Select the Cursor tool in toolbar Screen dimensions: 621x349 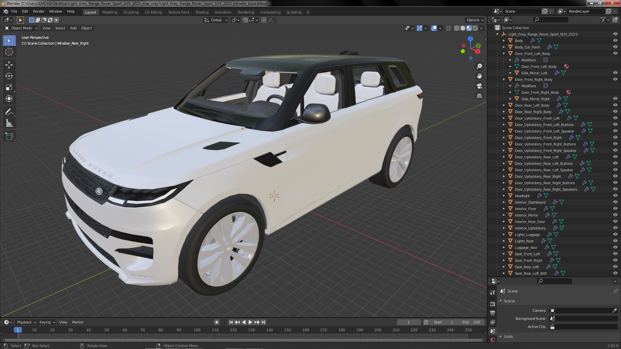click(x=9, y=52)
